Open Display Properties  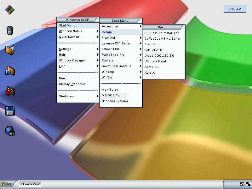[78, 84]
